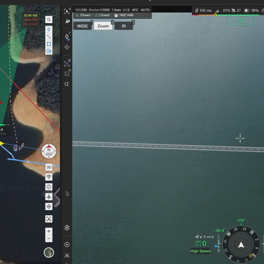
Task: Select the circle annotation tool on map
Action: click(48, 51)
